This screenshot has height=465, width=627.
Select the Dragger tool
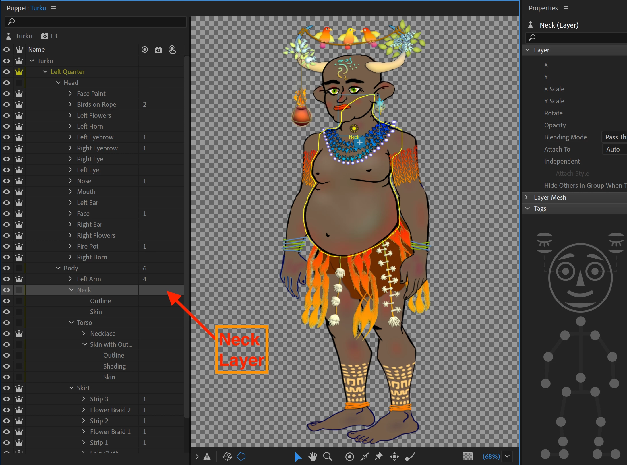pos(394,456)
